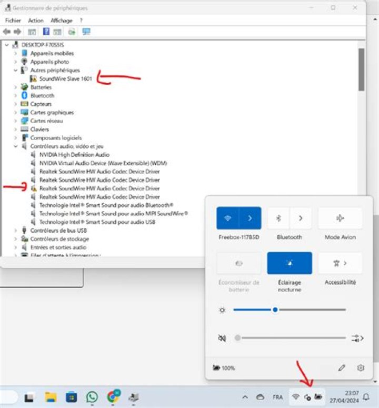379x408 pixels.
Task: Click the volume slider track
Action: (291, 338)
